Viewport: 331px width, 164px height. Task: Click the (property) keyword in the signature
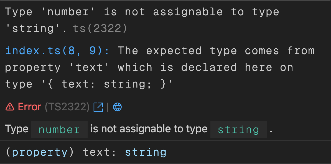pos(40,152)
